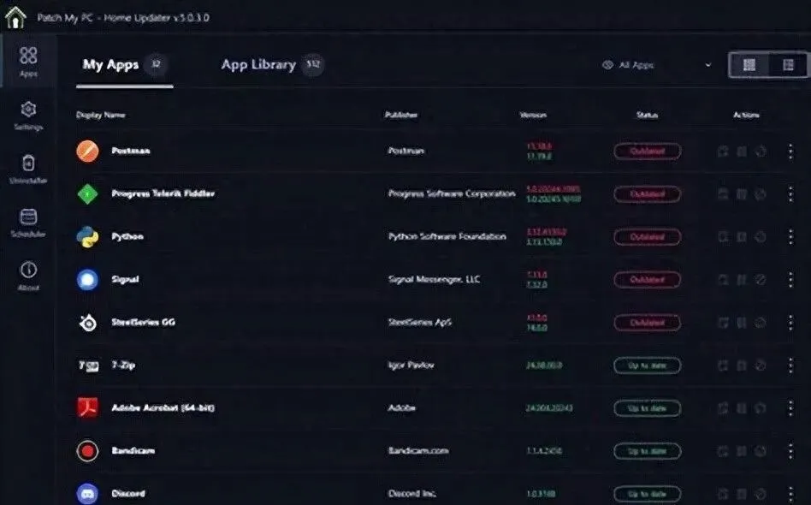
Task: Open more options menu for Progress Telerik Fiddler
Action: [x=790, y=194]
